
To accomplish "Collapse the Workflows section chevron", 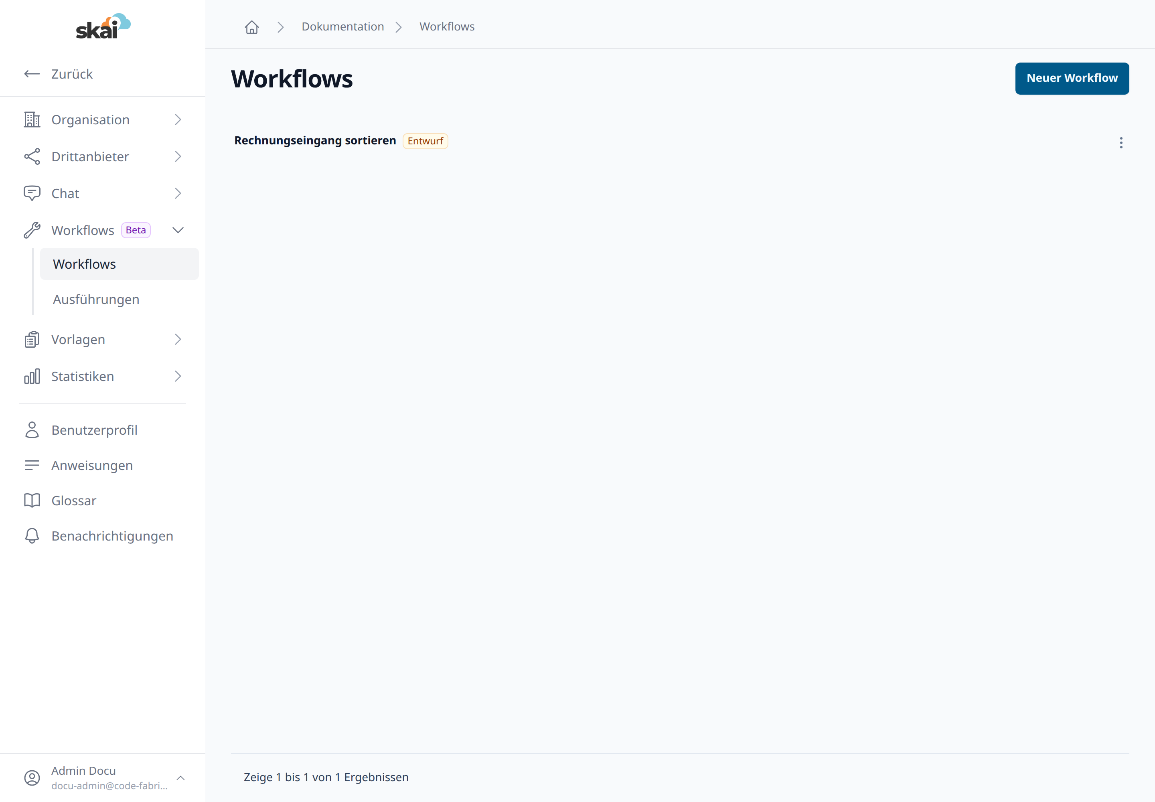I will pos(178,230).
